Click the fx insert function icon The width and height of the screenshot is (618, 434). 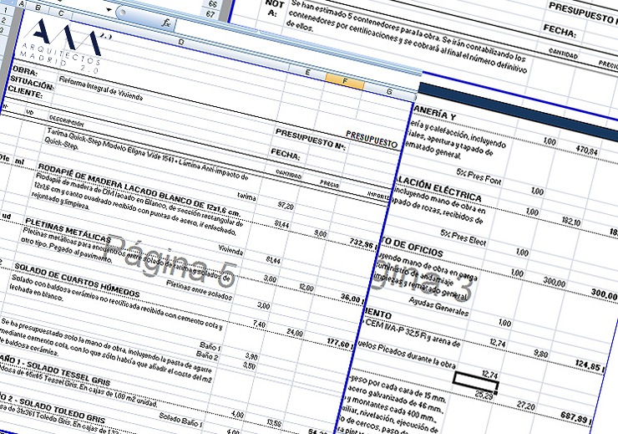(x=167, y=23)
